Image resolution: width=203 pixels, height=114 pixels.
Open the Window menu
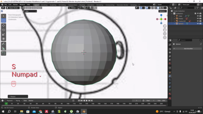(22, 5)
